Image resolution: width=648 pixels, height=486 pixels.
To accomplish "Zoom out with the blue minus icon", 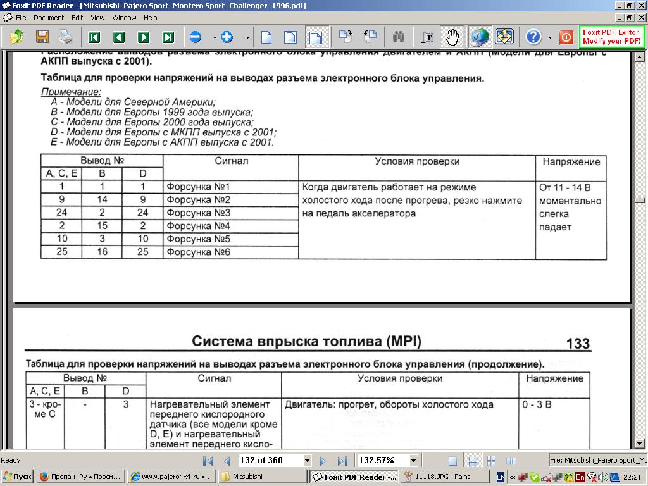I will point(196,37).
